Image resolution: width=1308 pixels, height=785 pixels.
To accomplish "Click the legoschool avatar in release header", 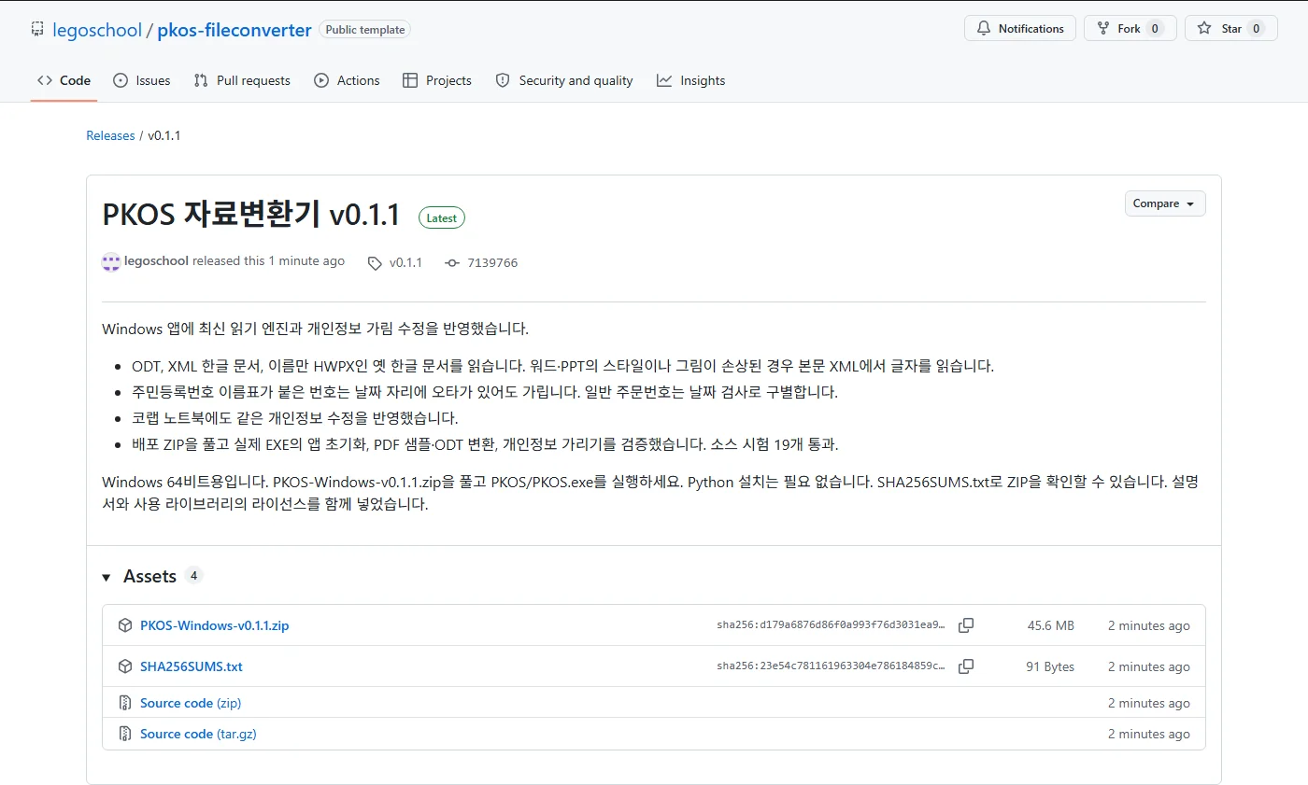I will 111,262.
